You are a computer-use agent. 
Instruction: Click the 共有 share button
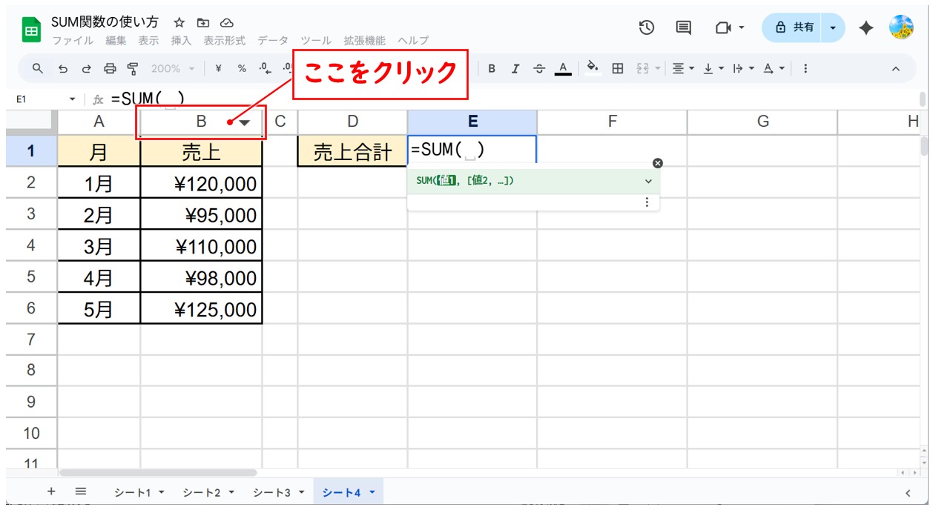(794, 27)
